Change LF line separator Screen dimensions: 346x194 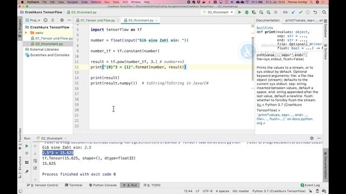pyautogui.click(x=197, y=191)
